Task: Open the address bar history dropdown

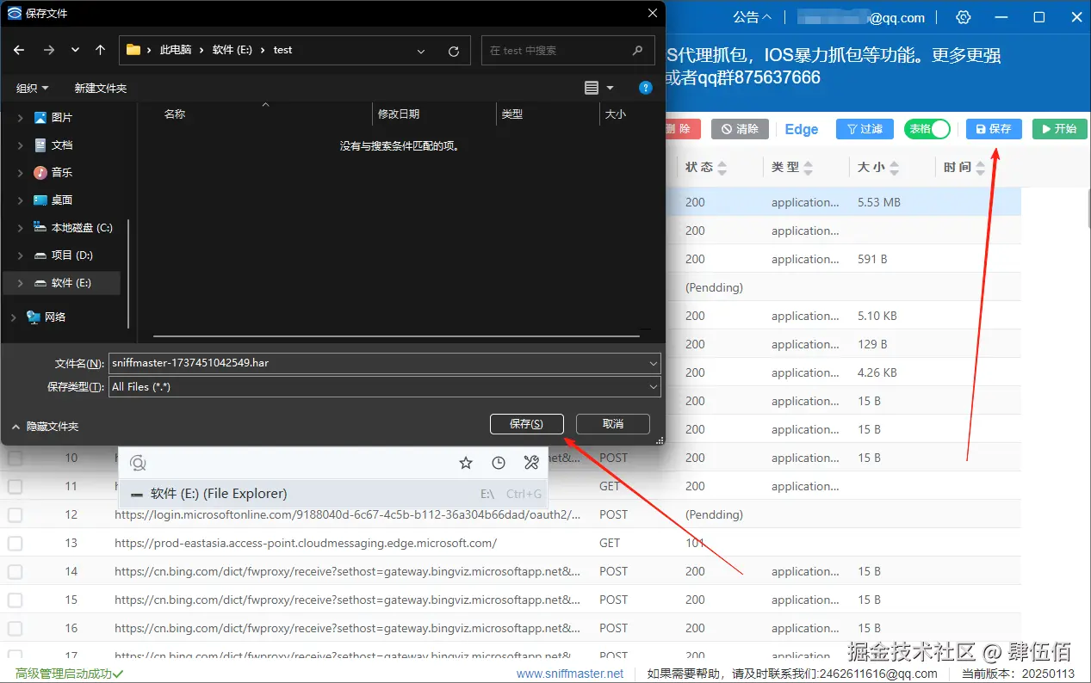Action: 421,51
